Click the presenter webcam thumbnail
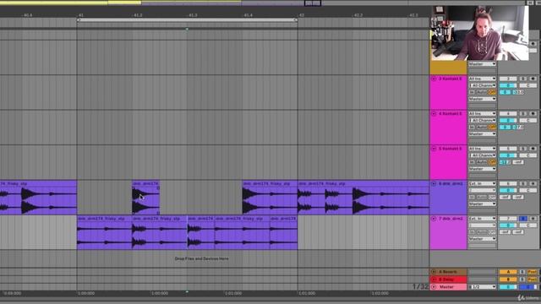The image size is (541, 304). click(479, 33)
